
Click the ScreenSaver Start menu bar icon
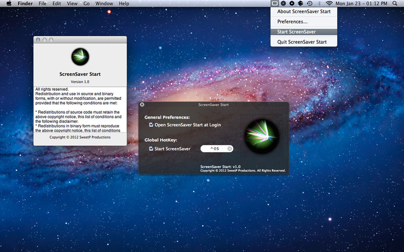pos(275,4)
